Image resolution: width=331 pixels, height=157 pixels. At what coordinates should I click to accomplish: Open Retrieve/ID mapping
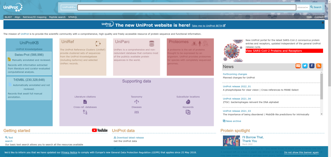(35, 17)
